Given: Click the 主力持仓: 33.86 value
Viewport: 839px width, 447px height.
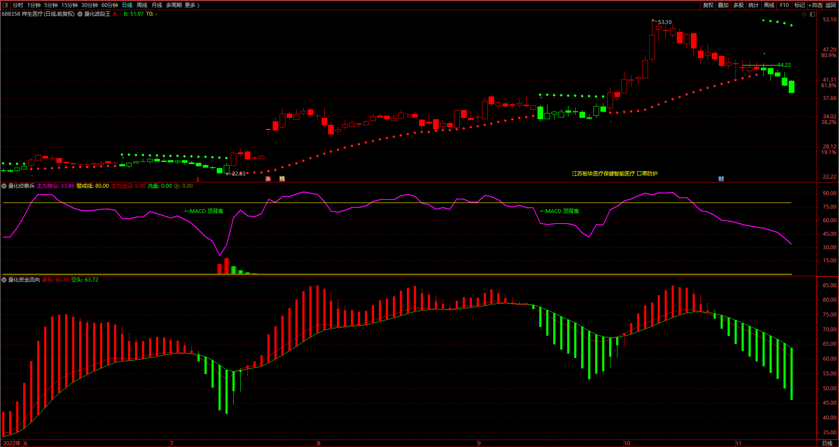Looking at the screenshot, I should click(x=55, y=186).
